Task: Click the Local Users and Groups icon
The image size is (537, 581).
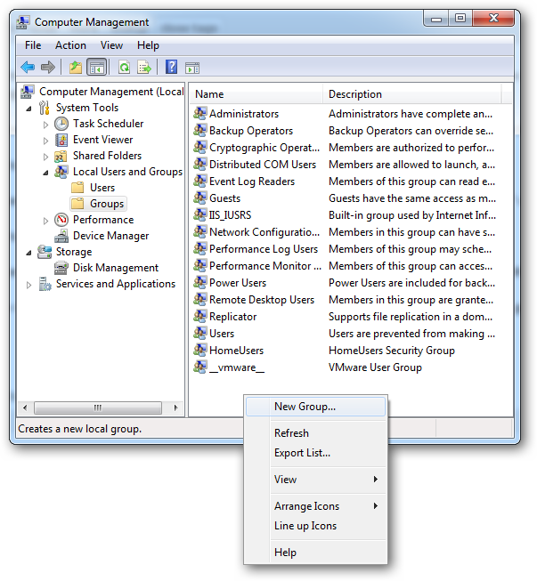Action: click(61, 172)
